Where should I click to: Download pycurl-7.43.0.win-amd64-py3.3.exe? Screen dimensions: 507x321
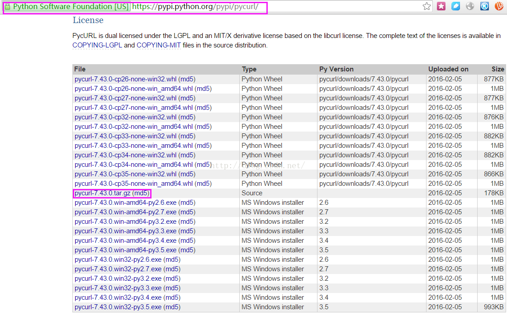coord(125,231)
